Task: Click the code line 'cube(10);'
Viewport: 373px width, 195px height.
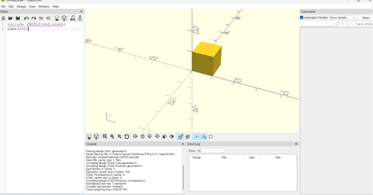Action: coord(18,29)
